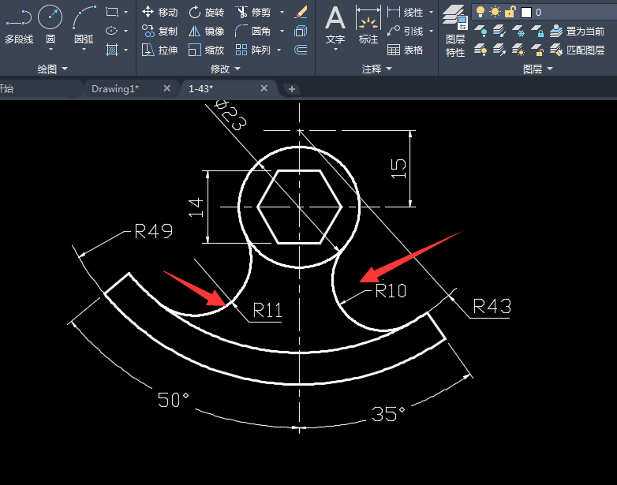Toggle layer 0 on/off lightbulb
Screen dimensions: 617x485
pyautogui.click(x=480, y=12)
